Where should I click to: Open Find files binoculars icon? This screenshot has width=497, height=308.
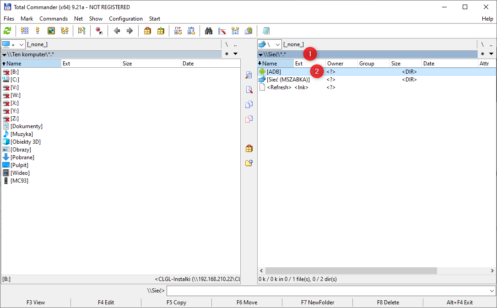click(x=209, y=31)
